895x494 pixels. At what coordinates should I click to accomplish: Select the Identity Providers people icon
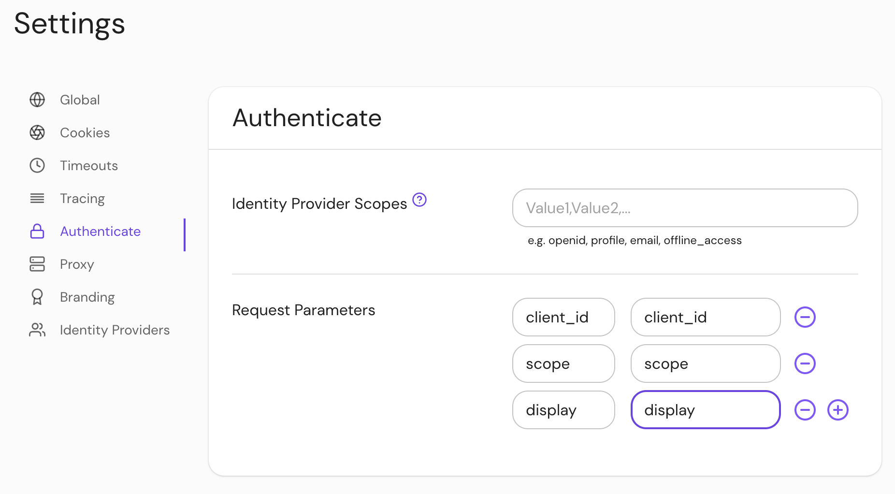pos(37,330)
